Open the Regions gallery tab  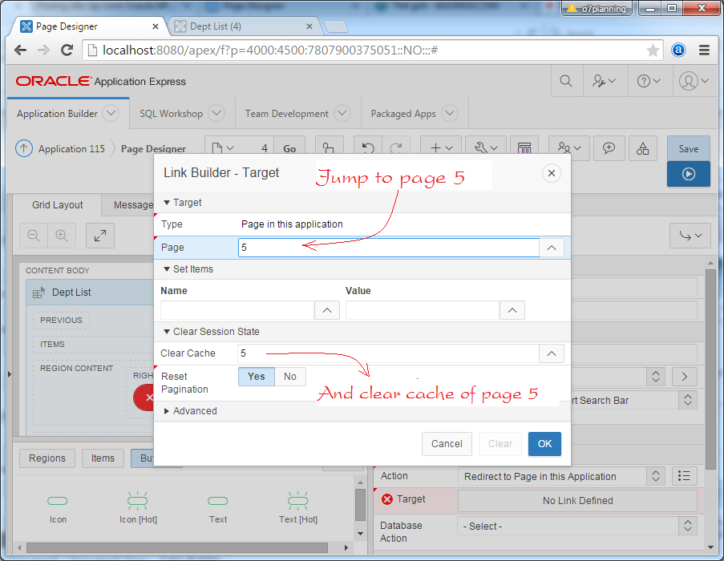click(x=47, y=458)
